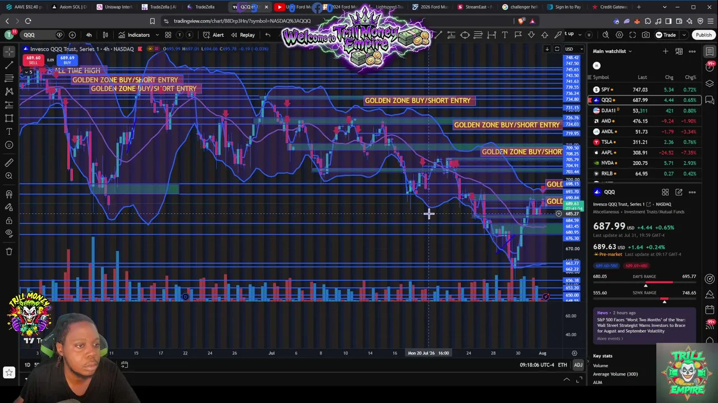Switch to the Sign In to Pay tab
Image resolution: width=718 pixels, height=403 pixels.
point(563,7)
